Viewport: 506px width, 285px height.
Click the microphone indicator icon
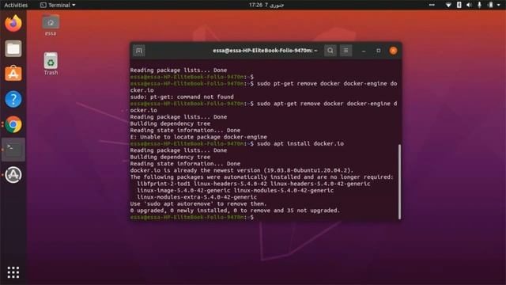click(480, 5)
